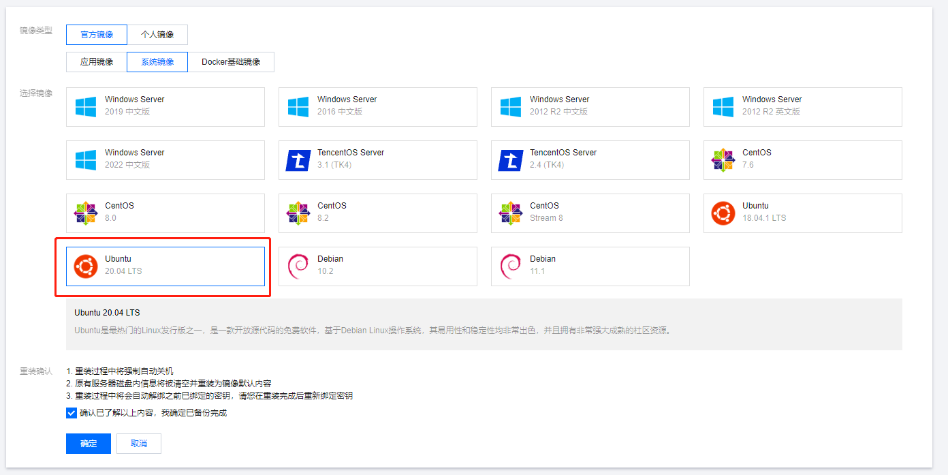Viewport: 948px width, 475px height.
Task: Uncheck the backup confirmation checkbox
Action: (x=71, y=412)
